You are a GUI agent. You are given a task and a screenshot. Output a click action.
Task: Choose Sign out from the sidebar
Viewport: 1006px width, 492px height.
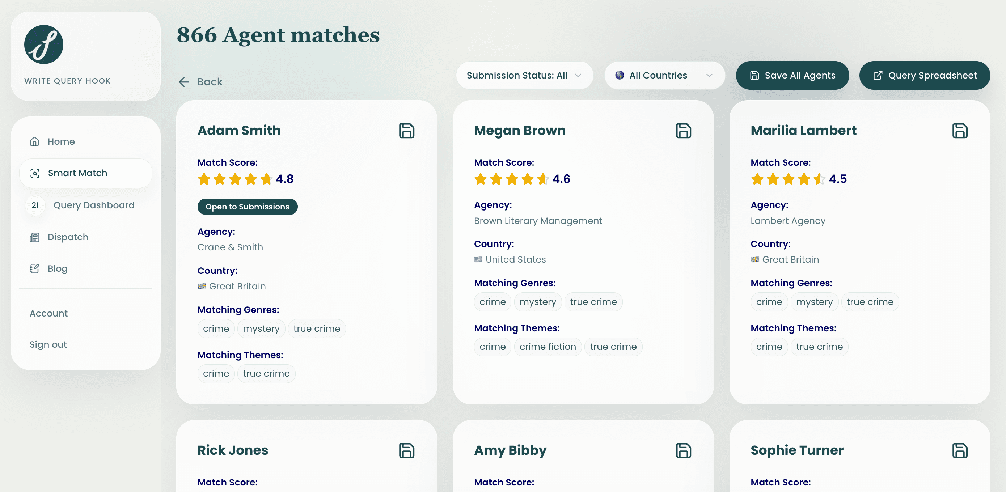tap(48, 344)
